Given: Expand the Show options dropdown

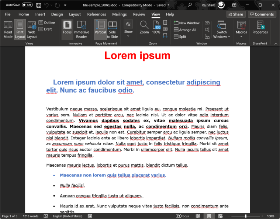Looking at the screenshot, I should 128,28.
